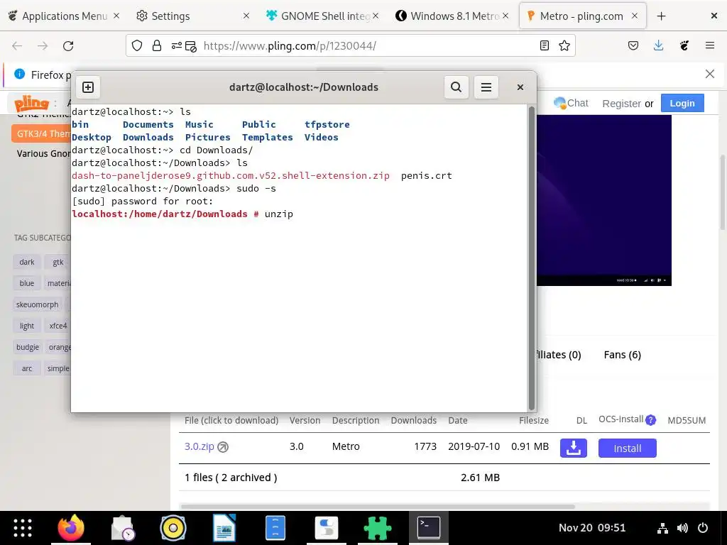727x545 pixels.
Task: Select the Fans (6) tab
Action: (x=622, y=355)
